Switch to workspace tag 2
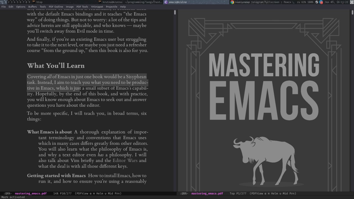This screenshot has height=199, width=354. (x=9, y=2)
